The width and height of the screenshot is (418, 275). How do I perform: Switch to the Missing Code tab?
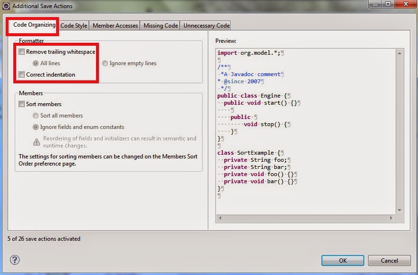click(x=160, y=26)
